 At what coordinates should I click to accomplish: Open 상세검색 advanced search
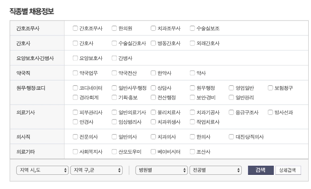click(288, 170)
